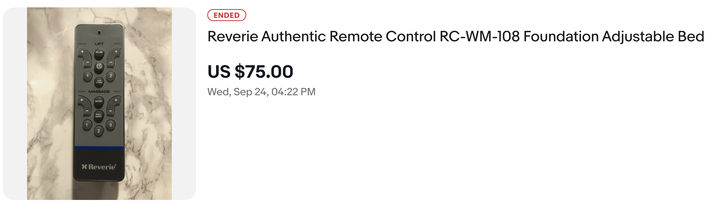This screenshot has height=208, width=709.
Task: Click the MASSAGE label on the remote photo
Action: pyautogui.click(x=99, y=91)
